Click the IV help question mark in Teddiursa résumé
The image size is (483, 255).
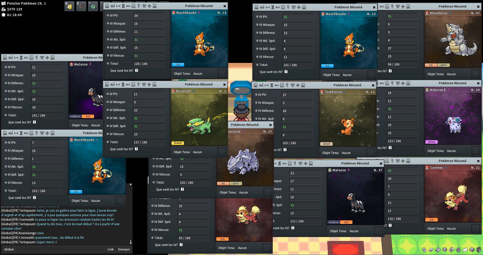pos(285,150)
